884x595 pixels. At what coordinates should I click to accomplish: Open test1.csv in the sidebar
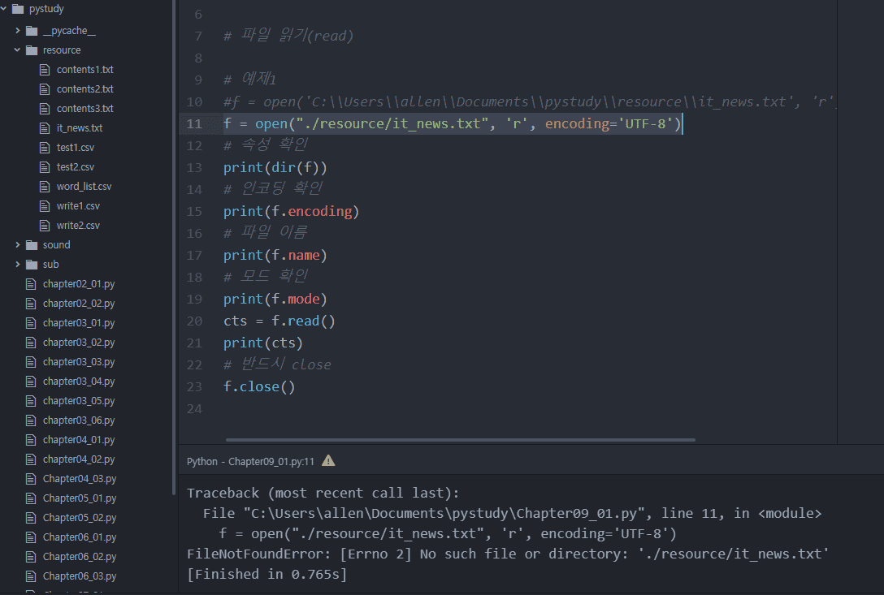point(76,147)
